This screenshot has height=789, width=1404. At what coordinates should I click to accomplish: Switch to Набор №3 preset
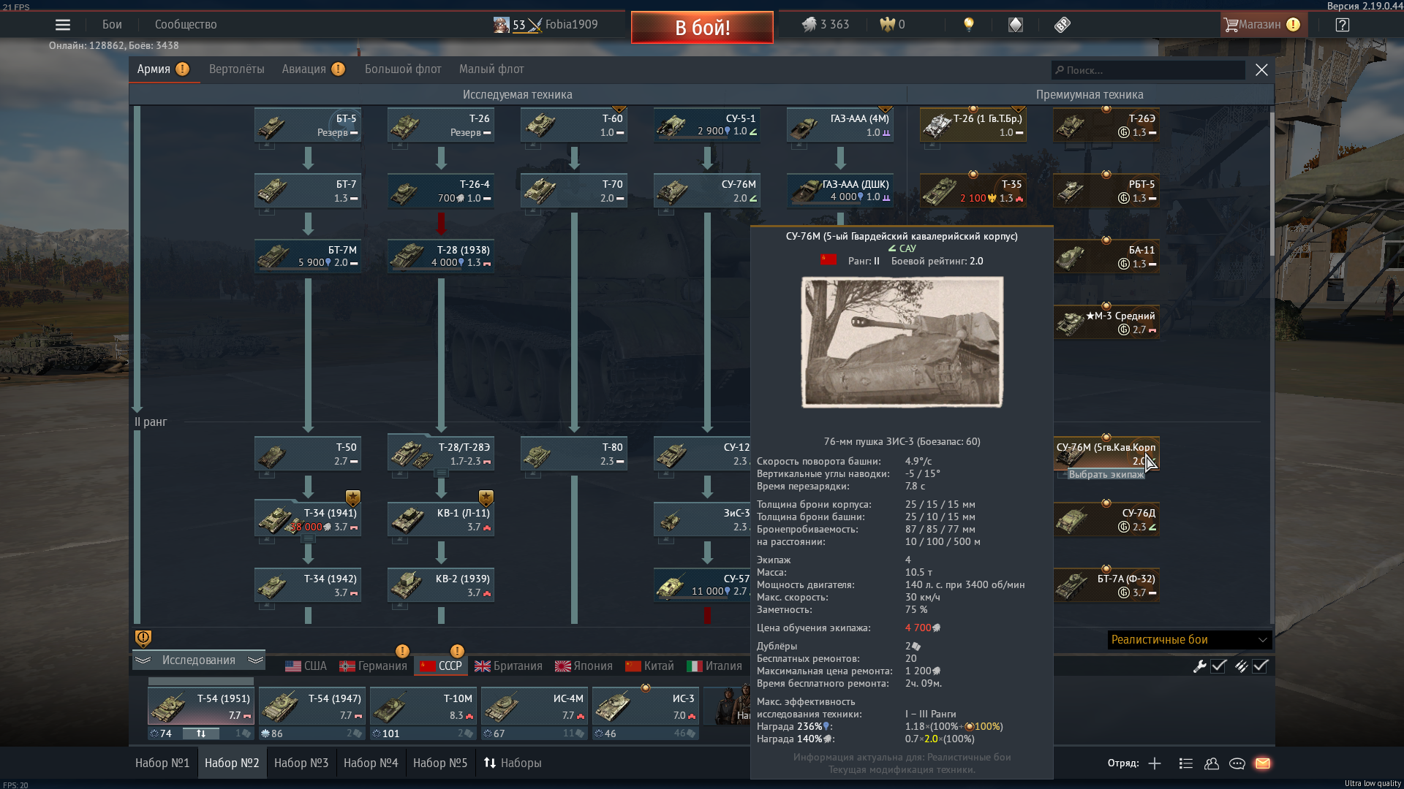[x=301, y=763]
